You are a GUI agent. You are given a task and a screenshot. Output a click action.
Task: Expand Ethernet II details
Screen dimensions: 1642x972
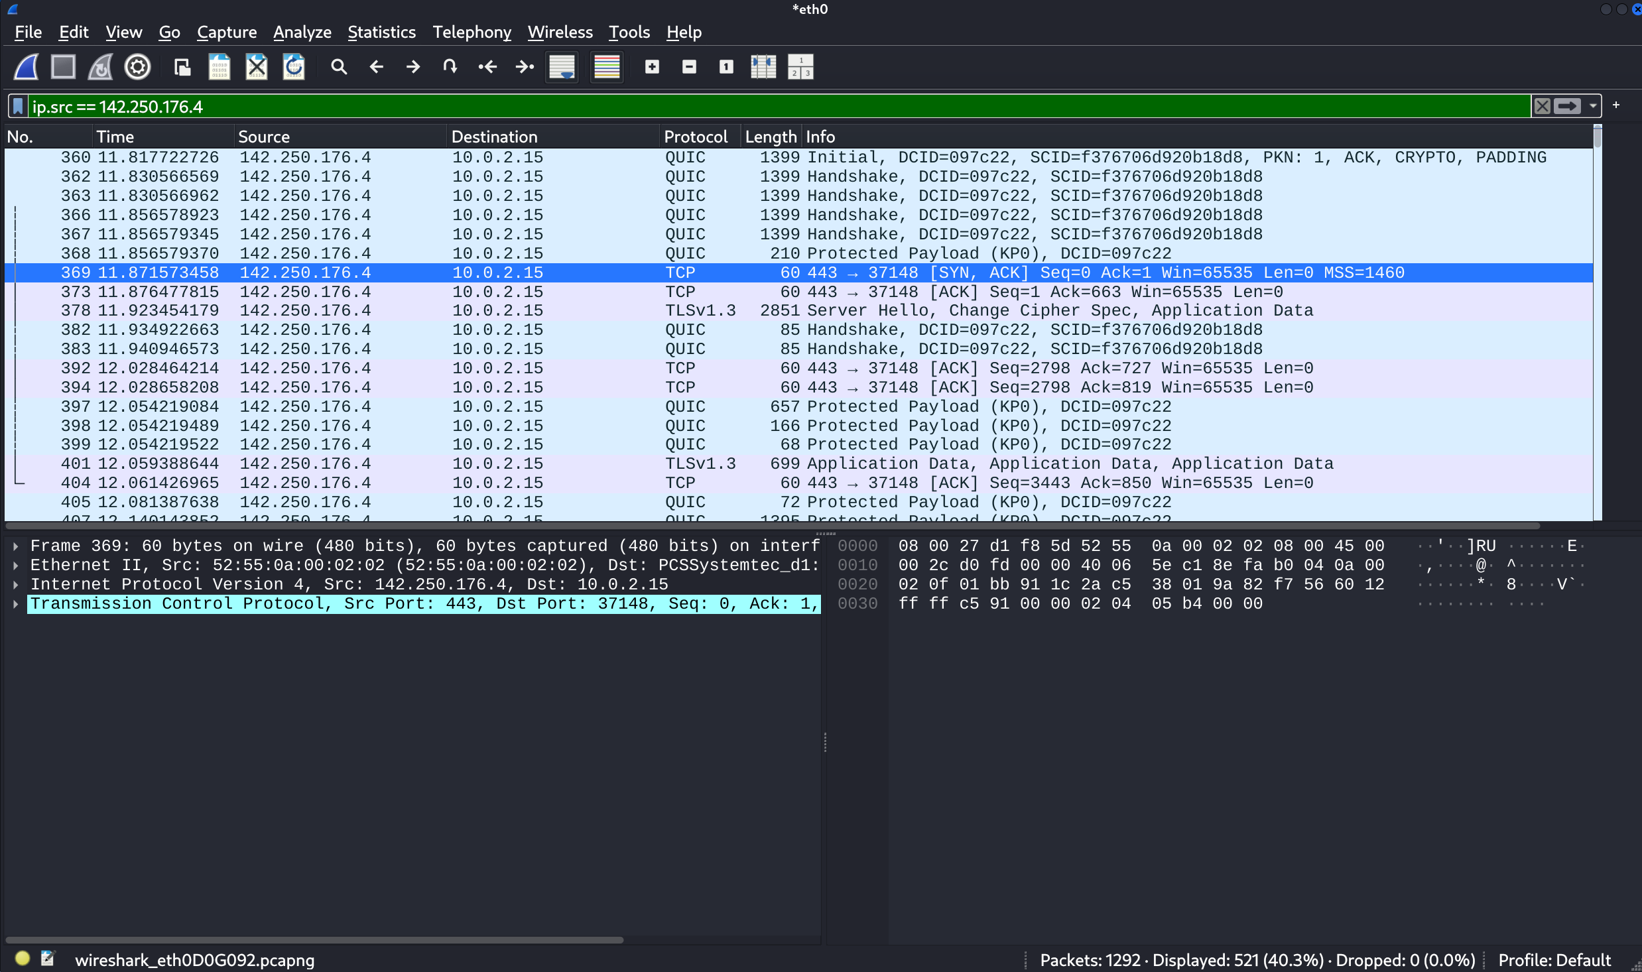point(15,566)
